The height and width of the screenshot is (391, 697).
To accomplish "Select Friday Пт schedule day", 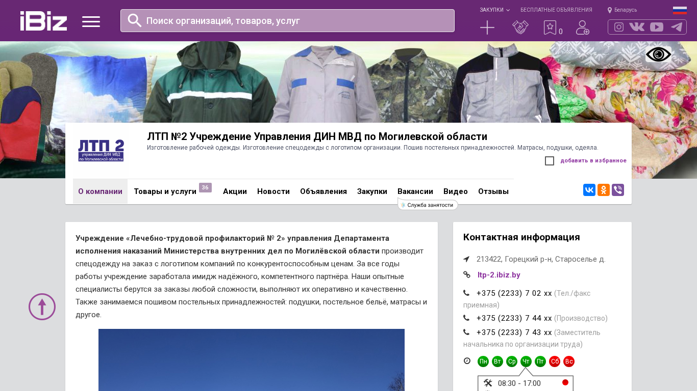I will point(540,361).
